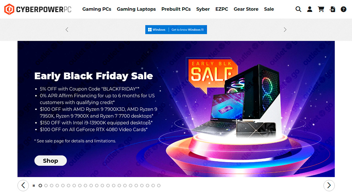
Task: Advance to next hero slide with round arrow
Action: click(329, 185)
